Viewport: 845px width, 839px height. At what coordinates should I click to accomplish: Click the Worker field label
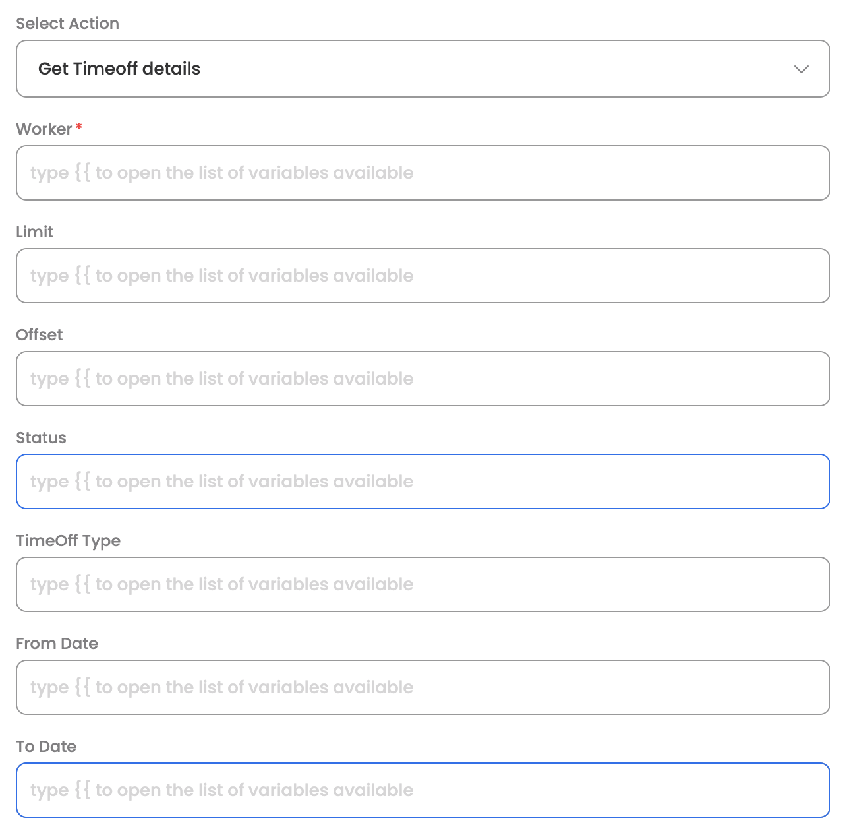(44, 129)
